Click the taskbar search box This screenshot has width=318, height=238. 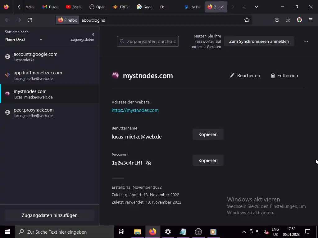[65, 232]
